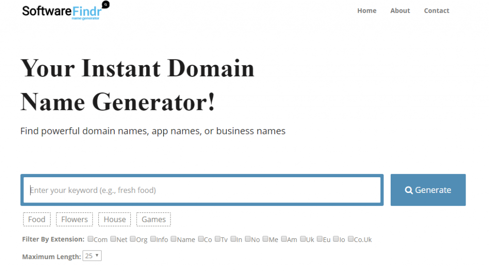Focus the keyword input field
The image size is (489, 273).
(x=202, y=190)
